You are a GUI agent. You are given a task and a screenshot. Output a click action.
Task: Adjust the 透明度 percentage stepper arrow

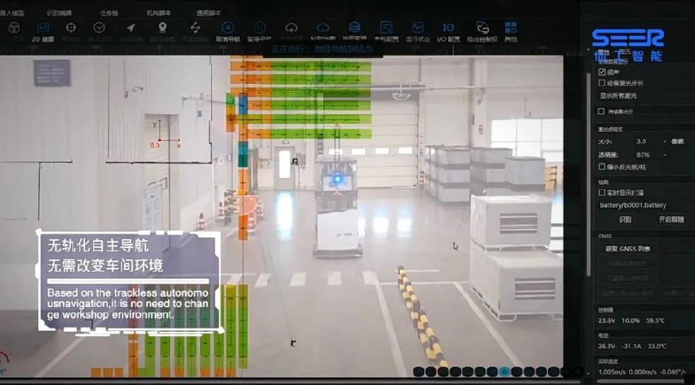point(665,155)
